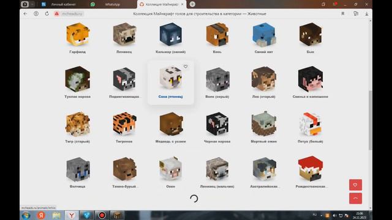Open the Лев (старый) head thumbnail
This screenshot has height=220, width=392.
pos(264,79)
